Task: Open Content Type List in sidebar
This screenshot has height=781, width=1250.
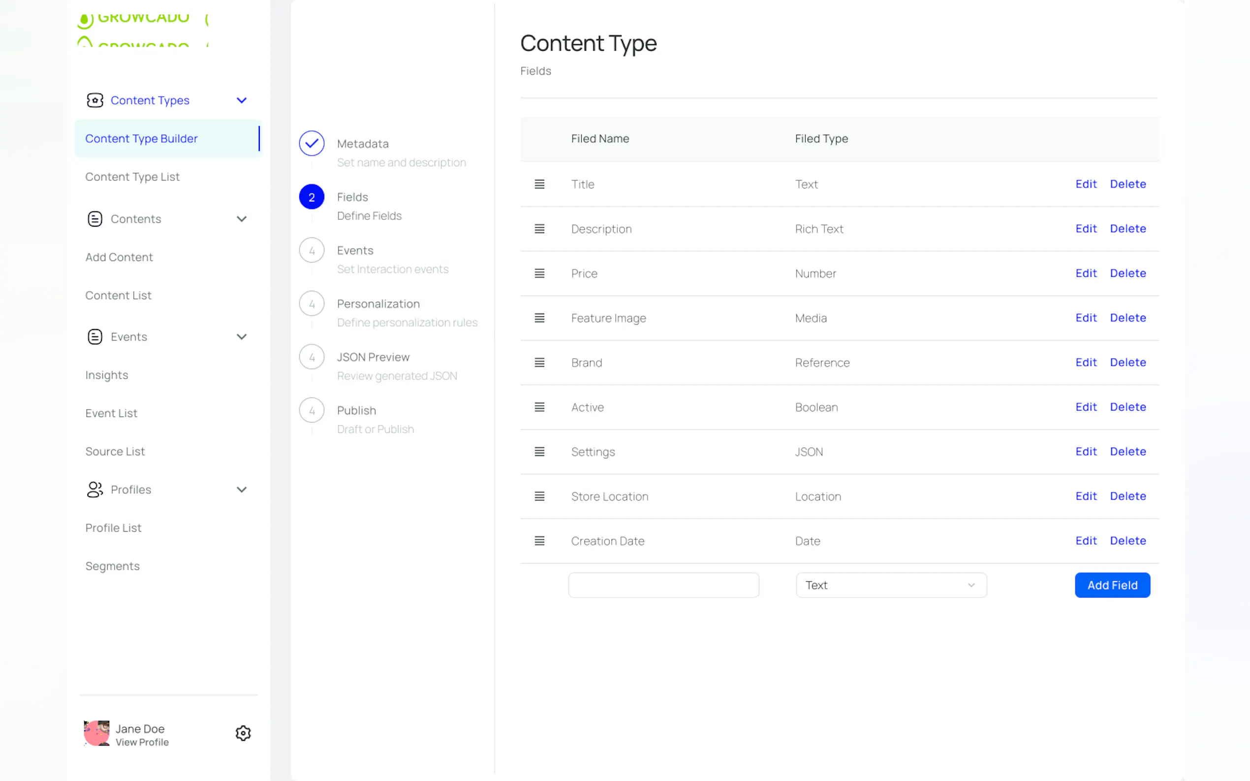Action: (132, 177)
